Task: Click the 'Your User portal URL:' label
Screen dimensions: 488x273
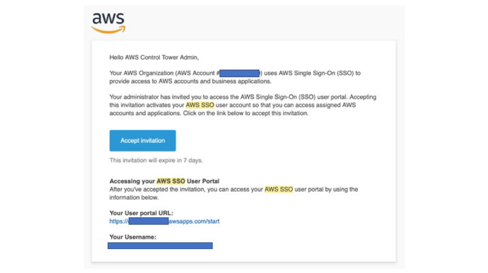Action: pyautogui.click(x=141, y=214)
